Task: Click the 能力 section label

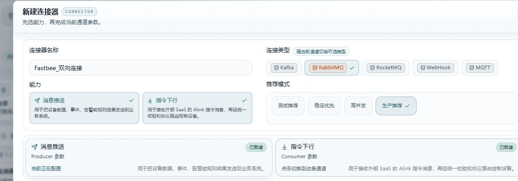Action: (35, 85)
